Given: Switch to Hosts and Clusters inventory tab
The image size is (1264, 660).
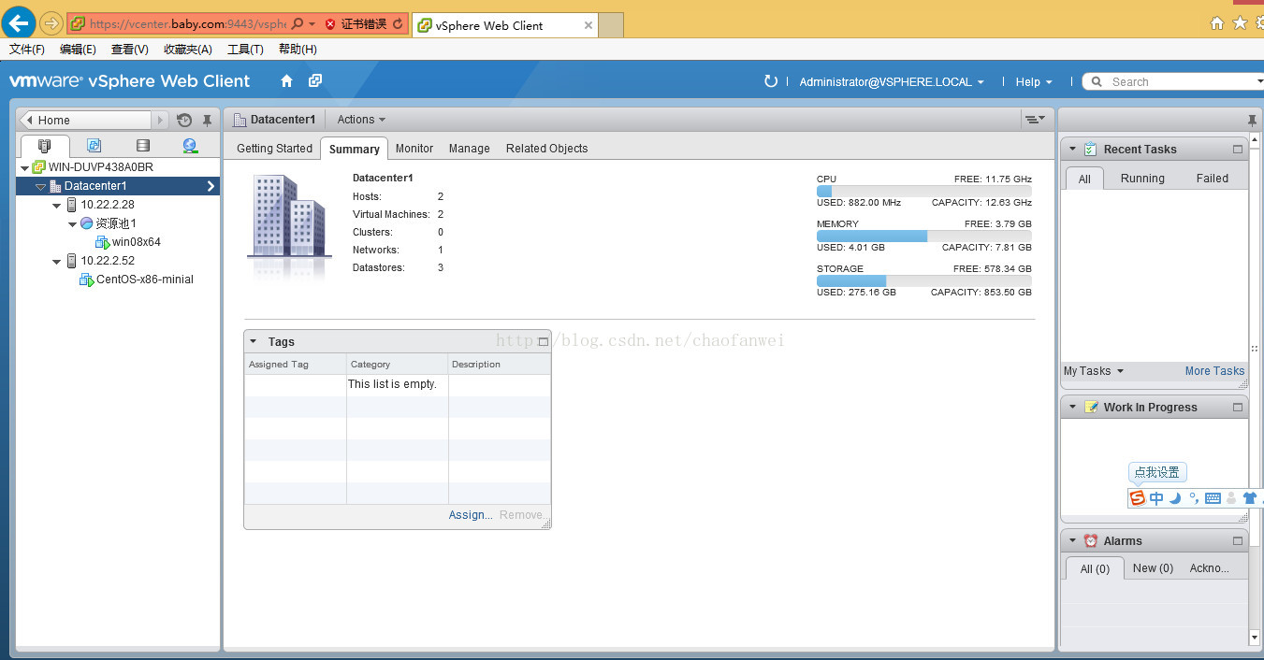Looking at the screenshot, I should 45,146.
